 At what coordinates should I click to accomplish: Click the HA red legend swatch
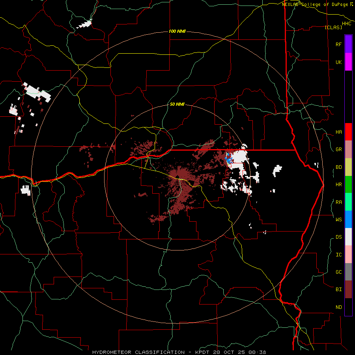[x=348, y=132]
